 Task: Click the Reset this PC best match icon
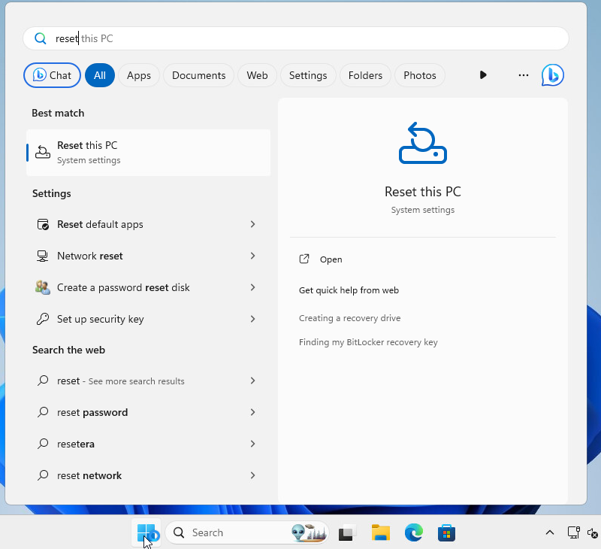pyautogui.click(x=43, y=152)
